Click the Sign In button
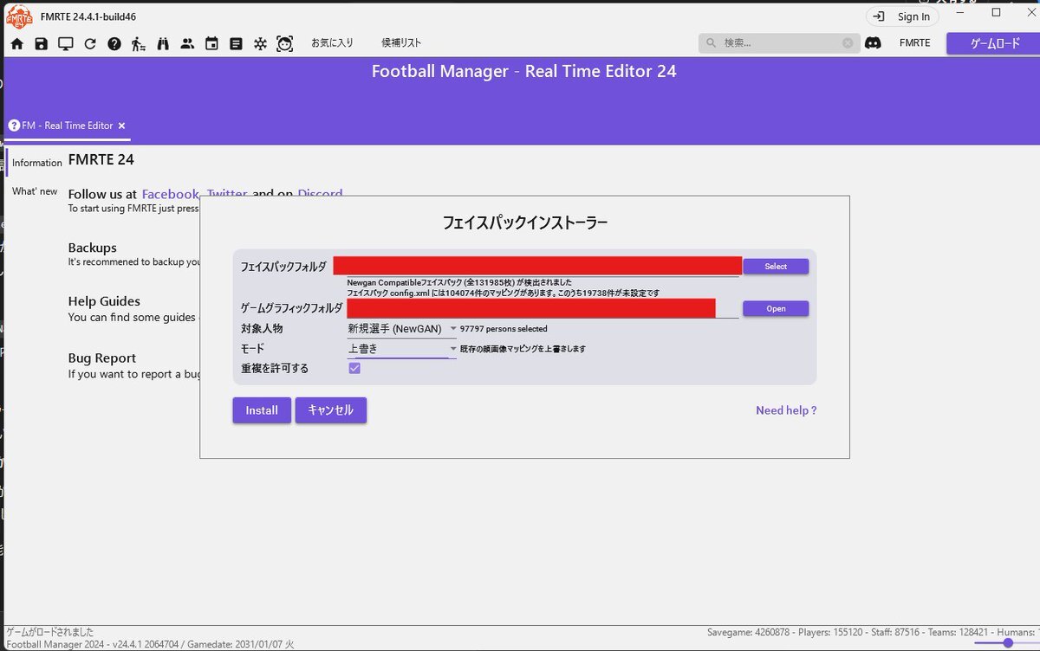 [x=902, y=16]
